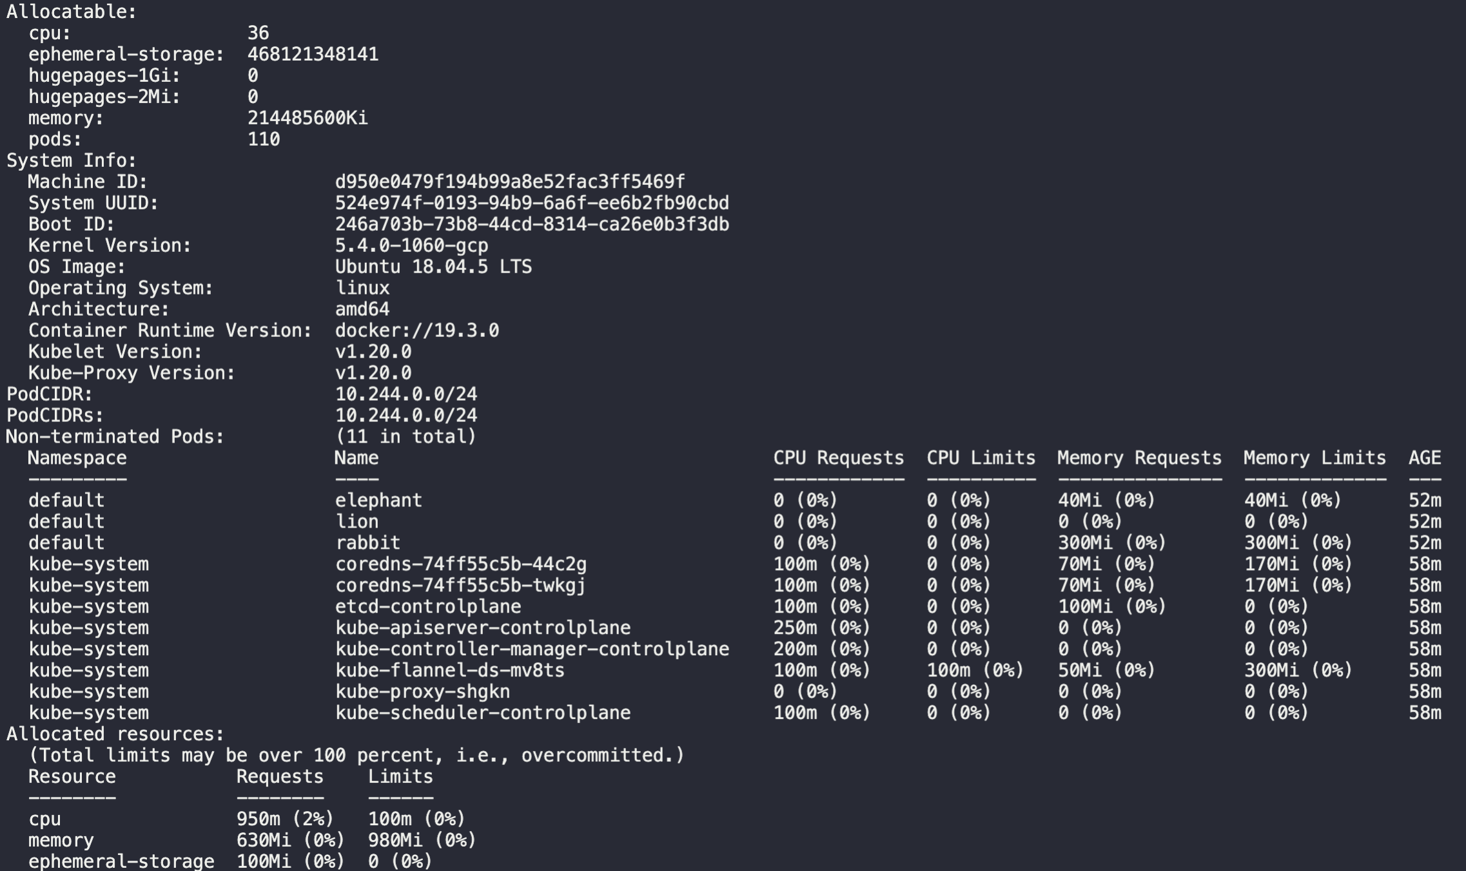1466x871 pixels.
Task: Click the CPU Requests column header
Action: pyautogui.click(x=839, y=458)
